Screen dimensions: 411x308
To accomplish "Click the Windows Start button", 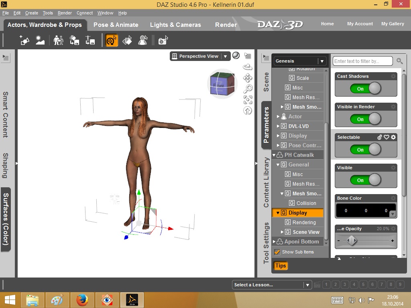I will (10, 300).
